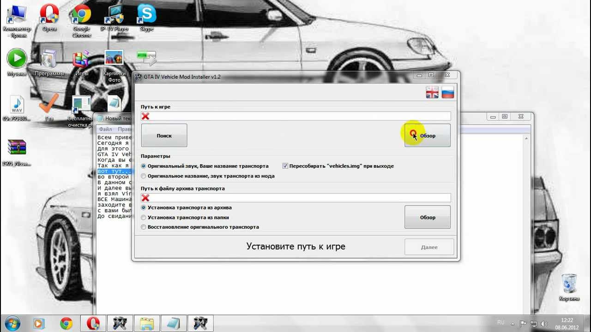Click the Поиск button to search game path
This screenshot has width=591, height=332.
(x=164, y=136)
